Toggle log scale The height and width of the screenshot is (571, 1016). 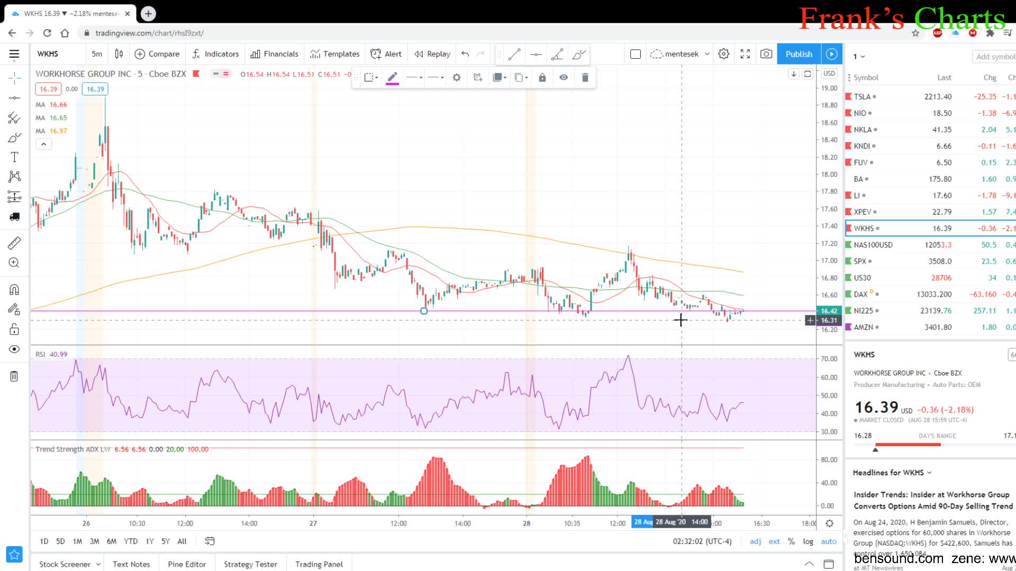(808, 541)
